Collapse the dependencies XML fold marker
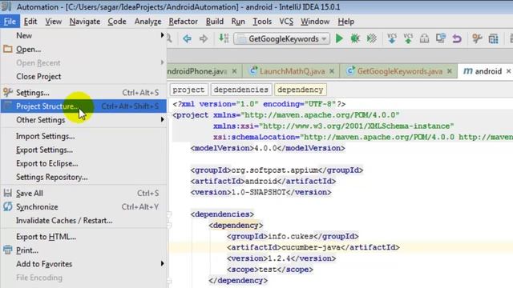513x288 pixels. click(169, 214)
